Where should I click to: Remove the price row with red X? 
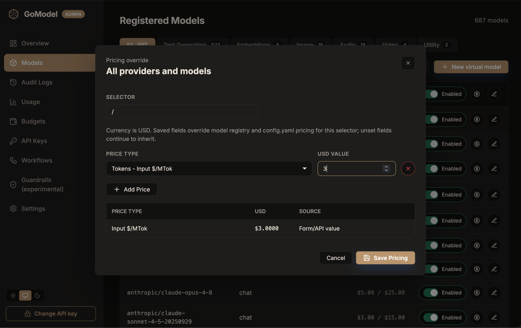(x=408, y=169)
